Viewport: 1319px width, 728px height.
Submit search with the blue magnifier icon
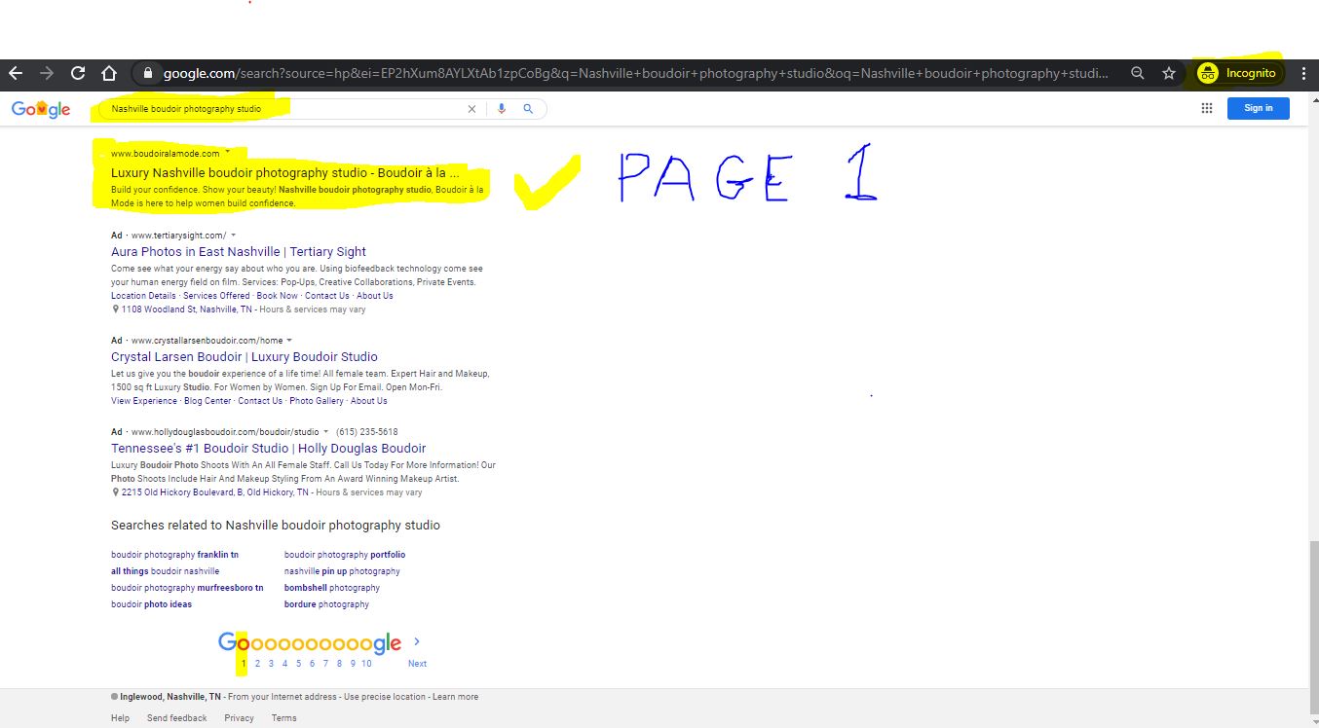point(528,109)
